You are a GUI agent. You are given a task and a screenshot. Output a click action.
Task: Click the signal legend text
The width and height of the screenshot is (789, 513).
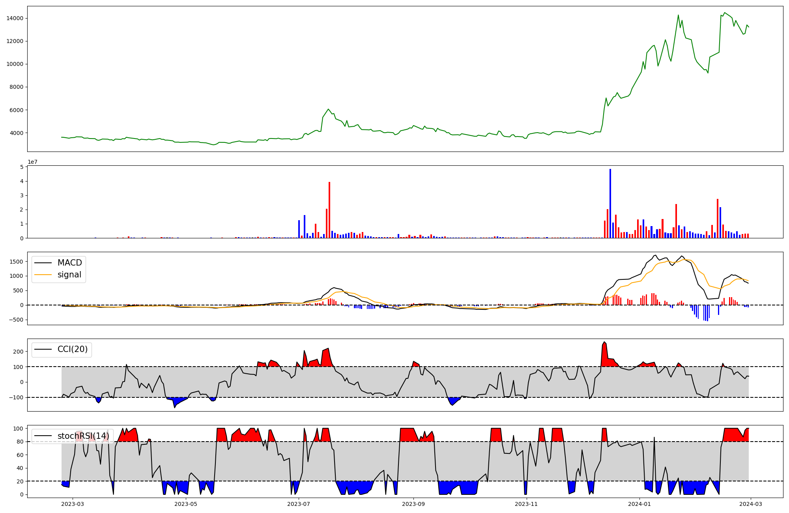click(x=69, y=275)
